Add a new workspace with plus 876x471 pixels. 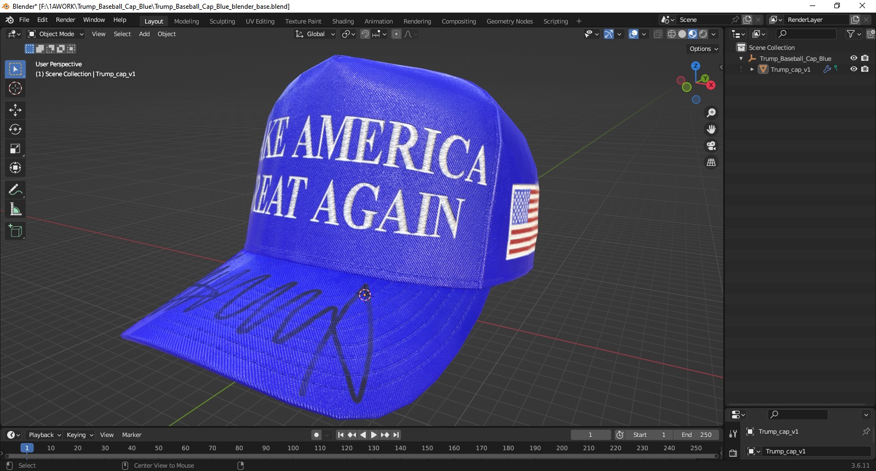tap(579, 21)
